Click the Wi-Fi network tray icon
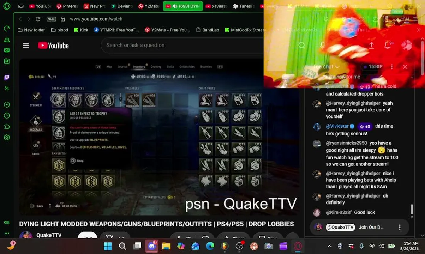Viewport: 425px width, 254px height. click(372, 246)
